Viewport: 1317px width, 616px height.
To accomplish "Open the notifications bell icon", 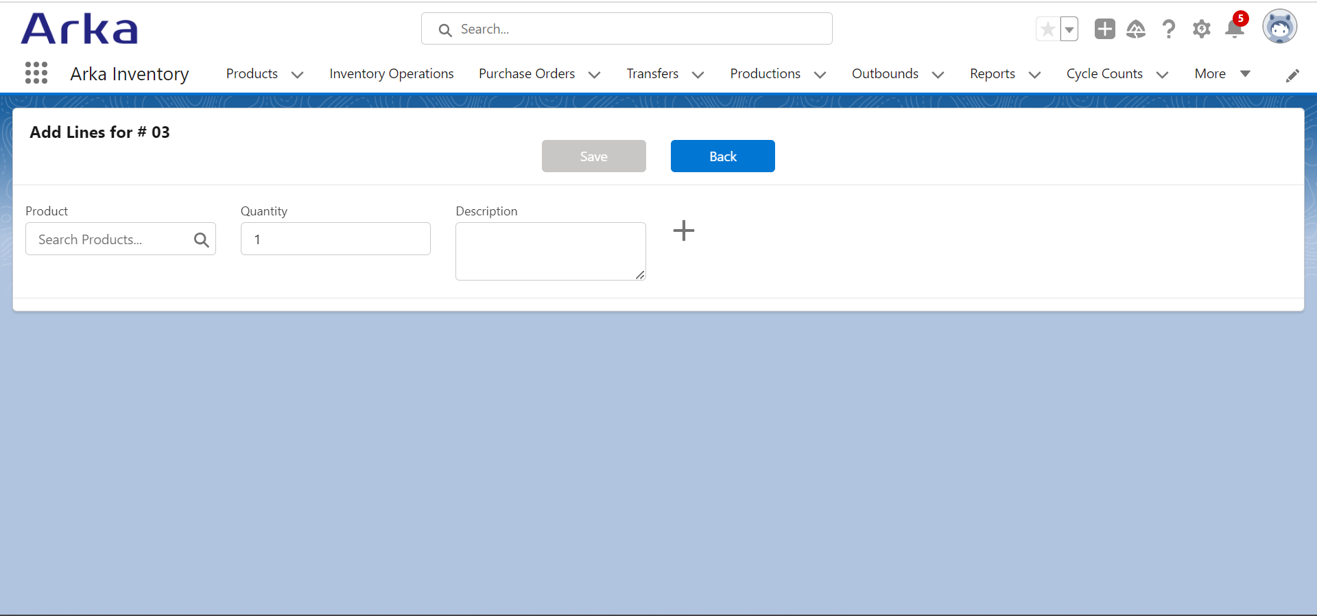I will [1235, 29].
